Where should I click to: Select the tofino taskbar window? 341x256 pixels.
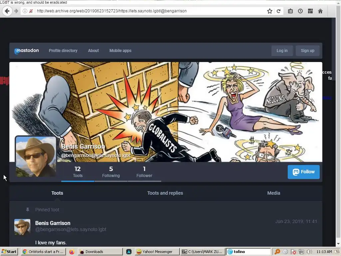[x=248, y=252]
